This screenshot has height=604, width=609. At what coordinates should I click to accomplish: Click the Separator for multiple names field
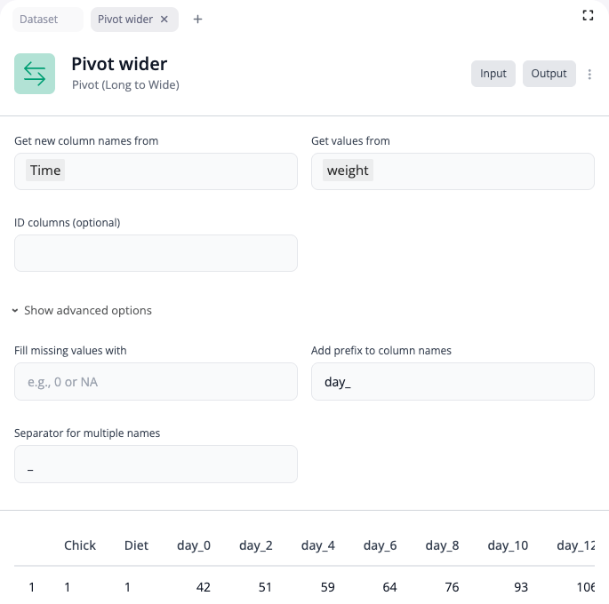pos(156,465)
